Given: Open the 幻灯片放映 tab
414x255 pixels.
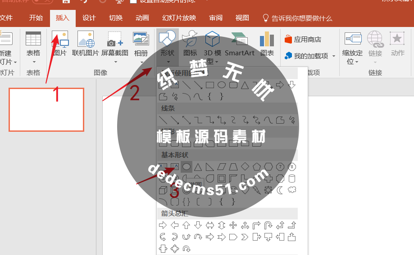Looking at the screenshot, I should click(179, 18).
